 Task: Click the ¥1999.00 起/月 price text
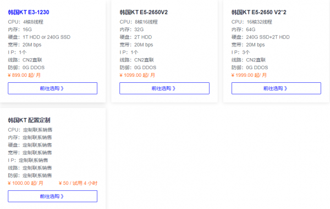249,75
